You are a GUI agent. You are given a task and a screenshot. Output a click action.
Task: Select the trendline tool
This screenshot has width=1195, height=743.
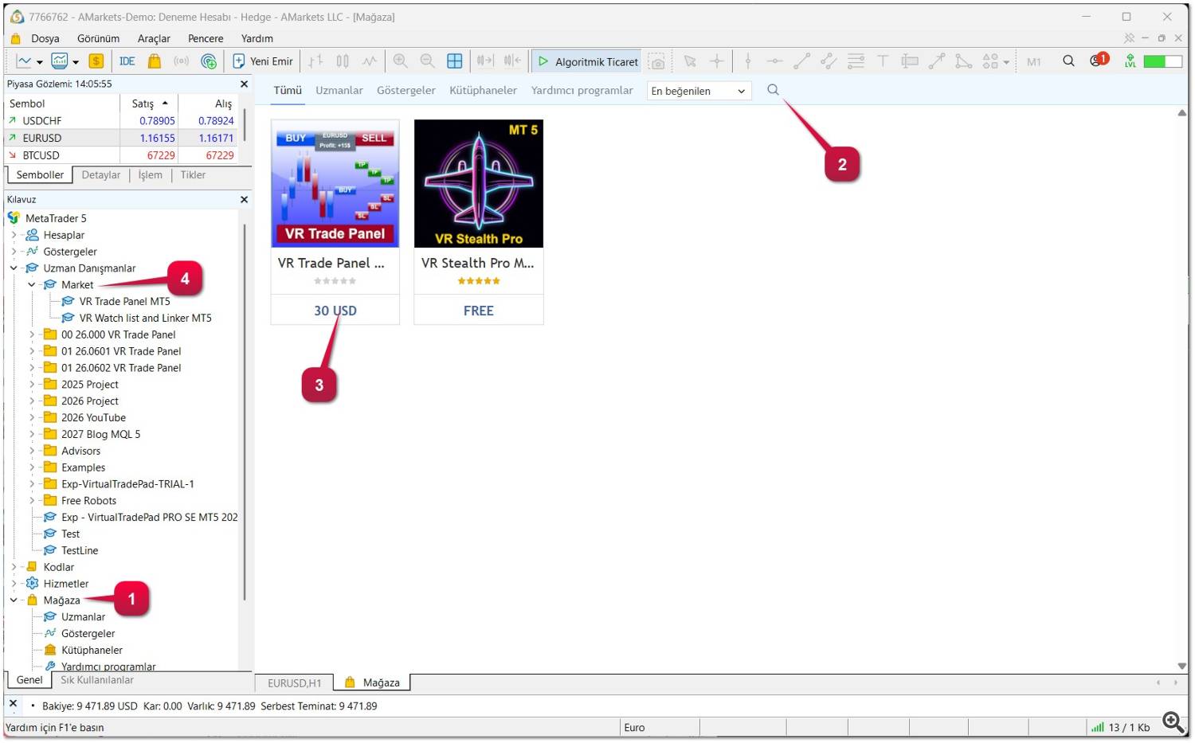click(801, 61)
